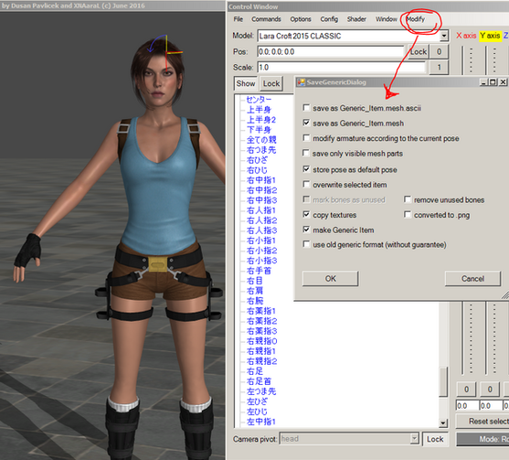Click Lock button next to Pos field
Image resolution: width=509 pixels, height=460 pixels.
pos(419,51)
